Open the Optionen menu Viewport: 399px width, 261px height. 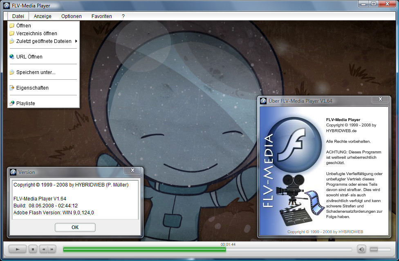[71, 16]
